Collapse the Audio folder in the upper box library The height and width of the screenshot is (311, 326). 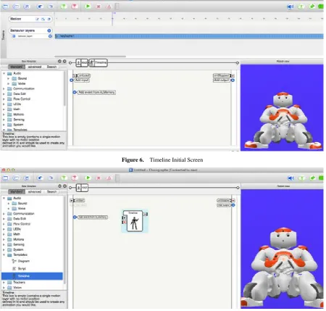tap(4, 73)
